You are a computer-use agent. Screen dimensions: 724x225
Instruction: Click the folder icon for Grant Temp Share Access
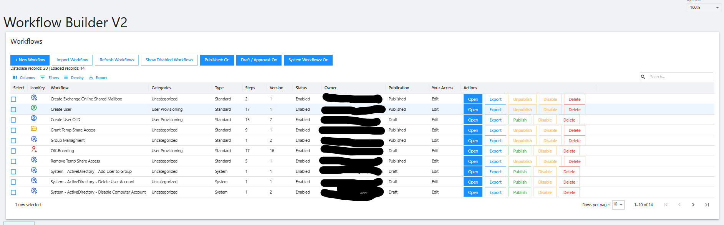point(34,129)
